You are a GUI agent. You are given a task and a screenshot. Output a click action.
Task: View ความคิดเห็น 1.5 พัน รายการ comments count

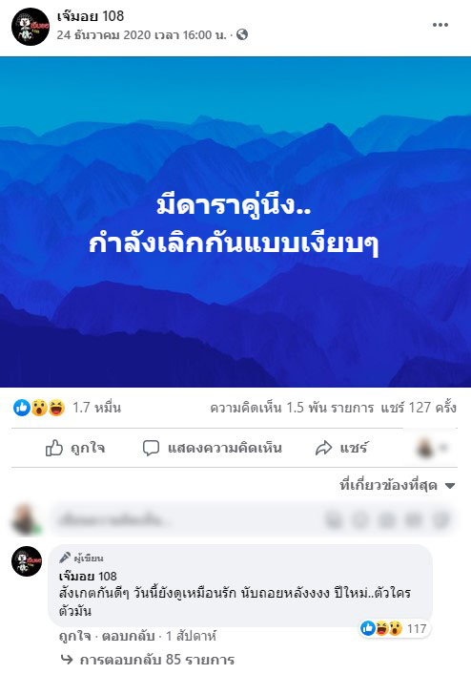coord(292,408)
